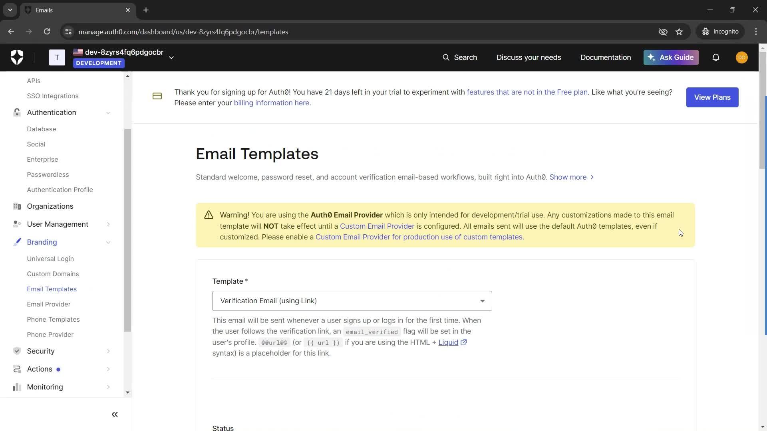Follow 'billing information here' link
The width and height of the screenshot is (767, 431).
click(272, 103)
